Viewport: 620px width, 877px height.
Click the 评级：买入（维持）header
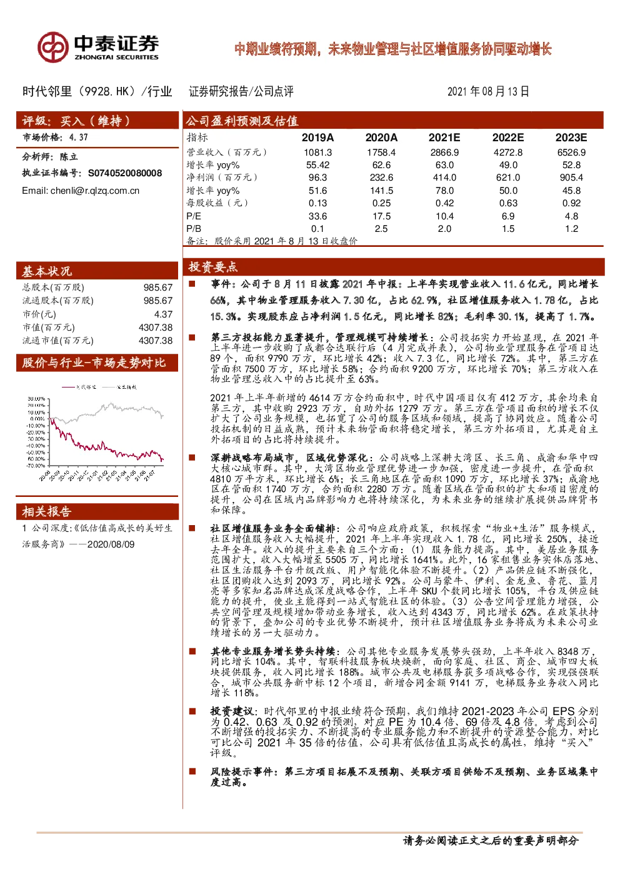97,121
